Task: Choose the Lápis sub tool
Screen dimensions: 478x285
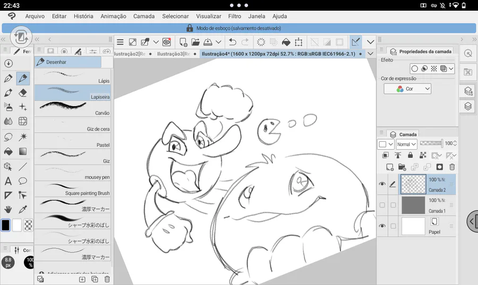Action: click(72, 76)
